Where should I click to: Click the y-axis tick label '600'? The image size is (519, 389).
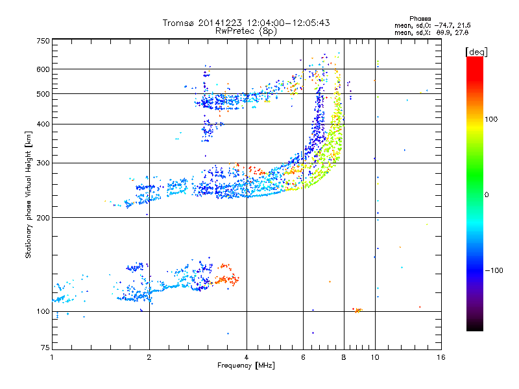[x=43, y=69]
